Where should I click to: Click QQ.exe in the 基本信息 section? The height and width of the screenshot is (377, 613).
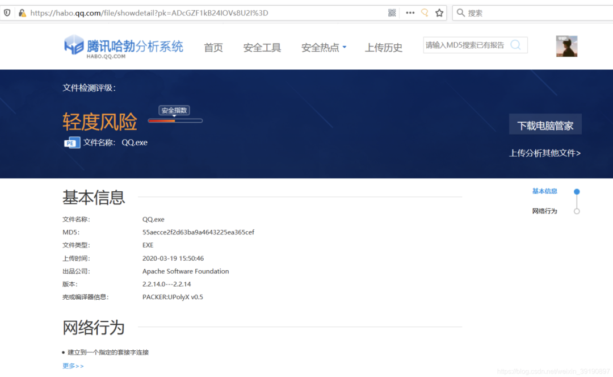click(x=153, y=219)
